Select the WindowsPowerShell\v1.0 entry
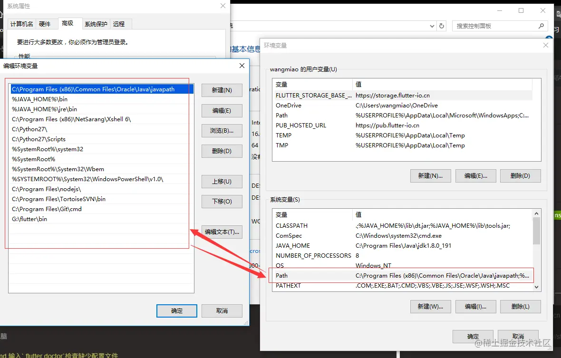The width and height of the screenshot is (561, 358). point(102,179)
